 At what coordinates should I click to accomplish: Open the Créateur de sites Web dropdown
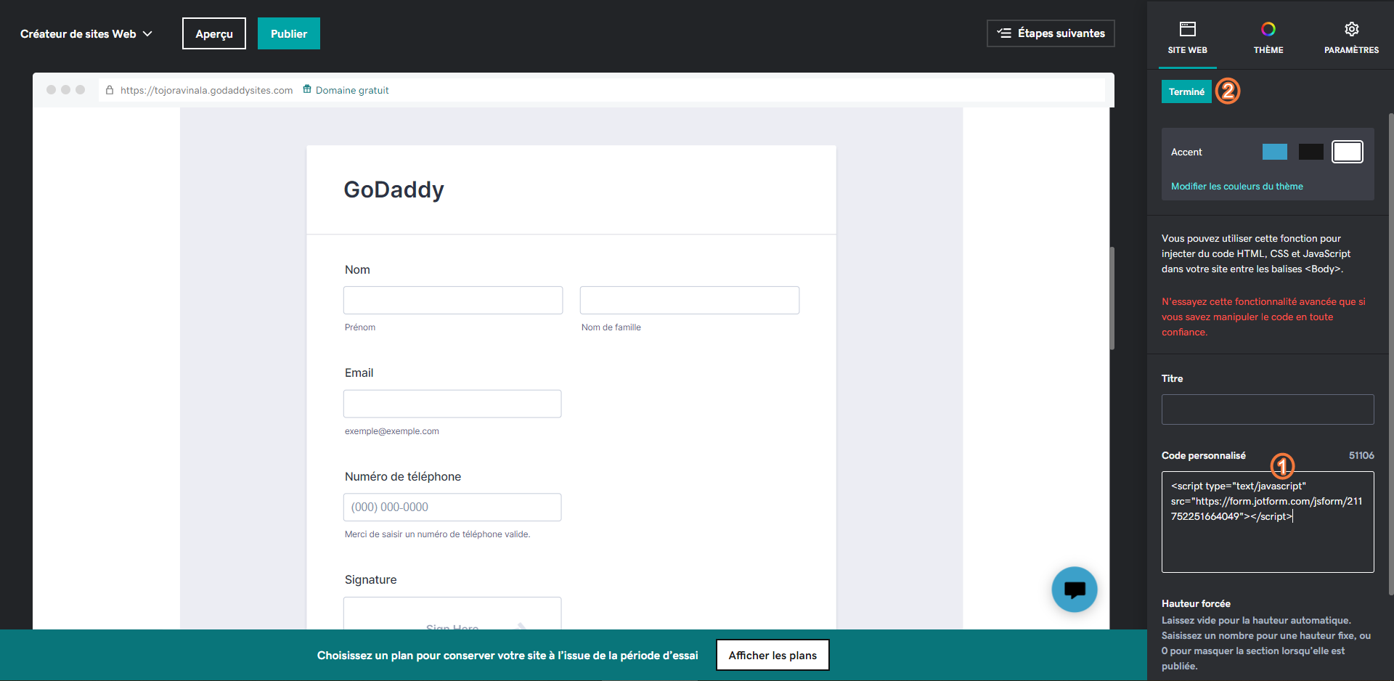click(x=86, y=33)
